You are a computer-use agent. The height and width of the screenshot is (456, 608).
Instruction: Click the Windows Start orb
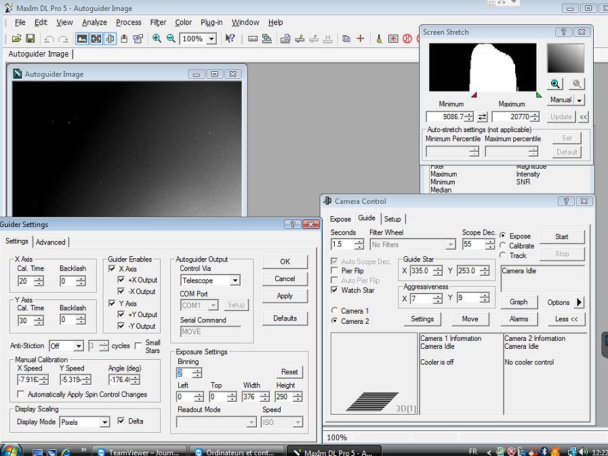11,451
